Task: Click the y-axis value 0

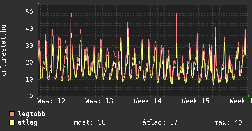Action: (x=31, y=96)
